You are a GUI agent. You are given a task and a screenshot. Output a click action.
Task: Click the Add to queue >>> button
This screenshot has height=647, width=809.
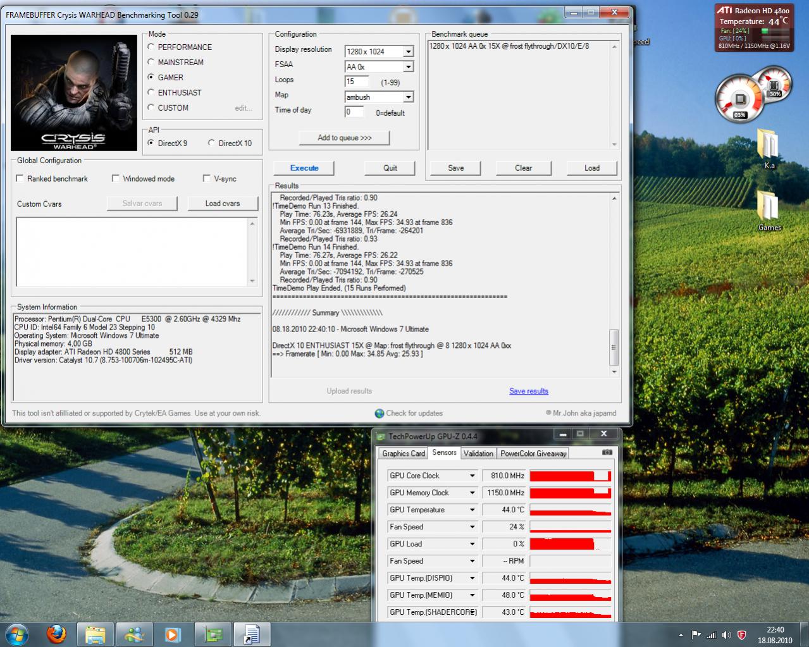[344, 138]
